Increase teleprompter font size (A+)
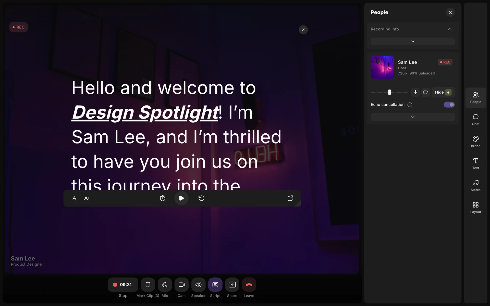The width and height of the screenshot is (490, 306). [87, 198]
